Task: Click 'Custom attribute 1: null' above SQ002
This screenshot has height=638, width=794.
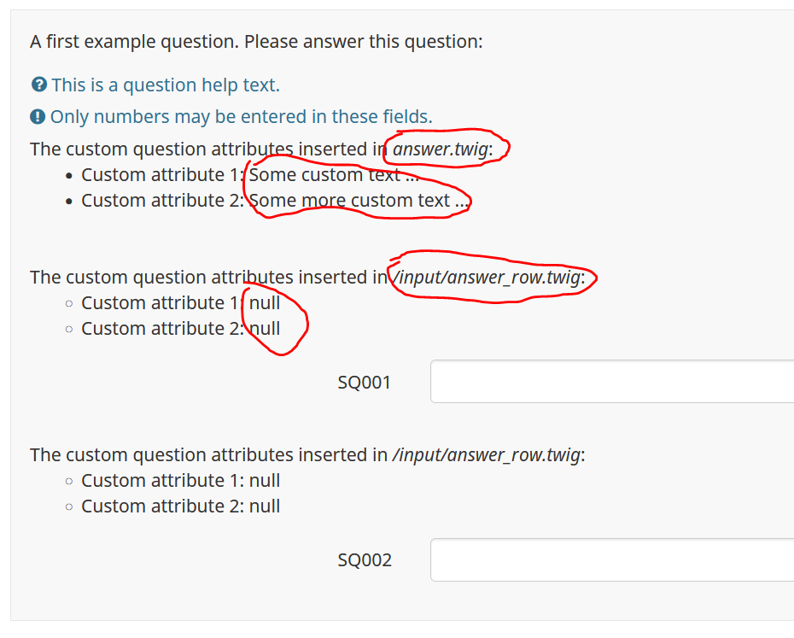Action: pos(180,481)
